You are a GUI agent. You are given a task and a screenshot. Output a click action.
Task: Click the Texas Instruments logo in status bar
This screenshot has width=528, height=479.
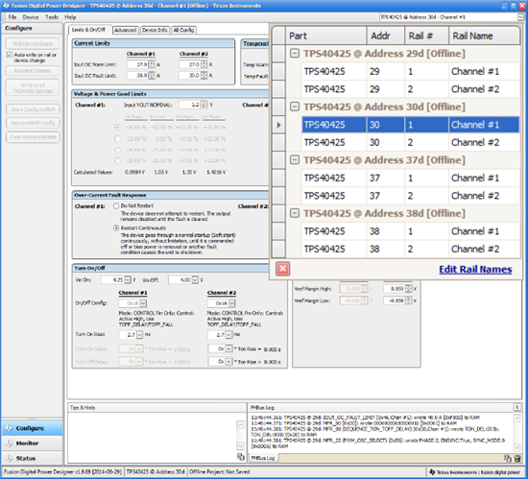(433, 472)
